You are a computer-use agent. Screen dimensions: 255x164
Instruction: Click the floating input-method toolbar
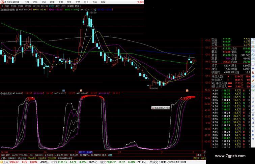tap(161, 108)
